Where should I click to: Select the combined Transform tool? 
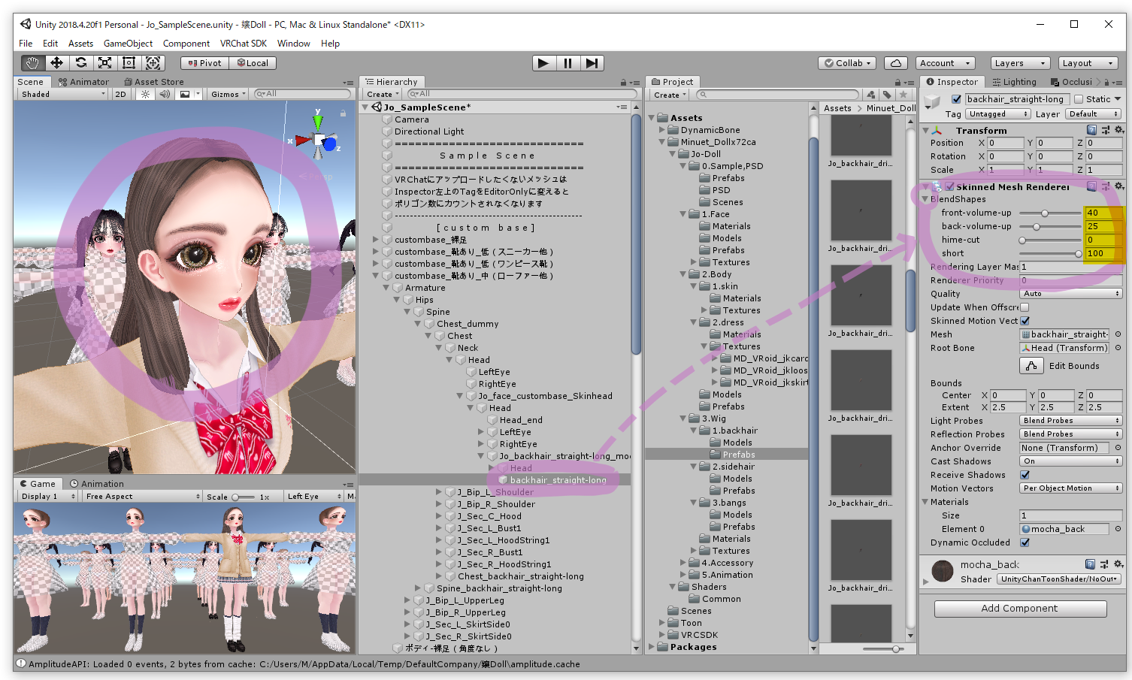point(153,63)
